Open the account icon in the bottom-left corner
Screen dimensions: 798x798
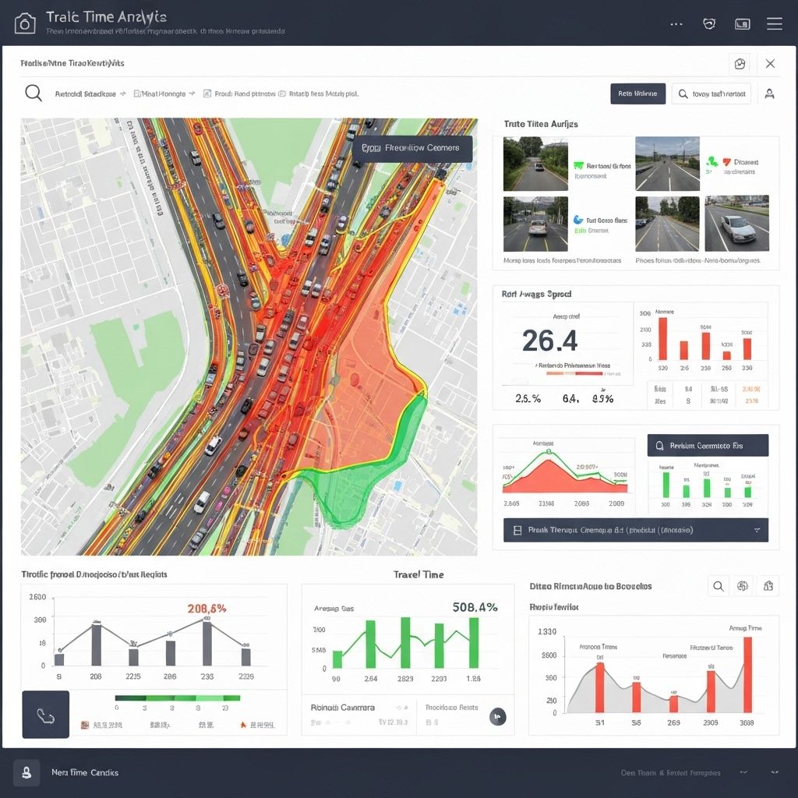tap(26, 773)
